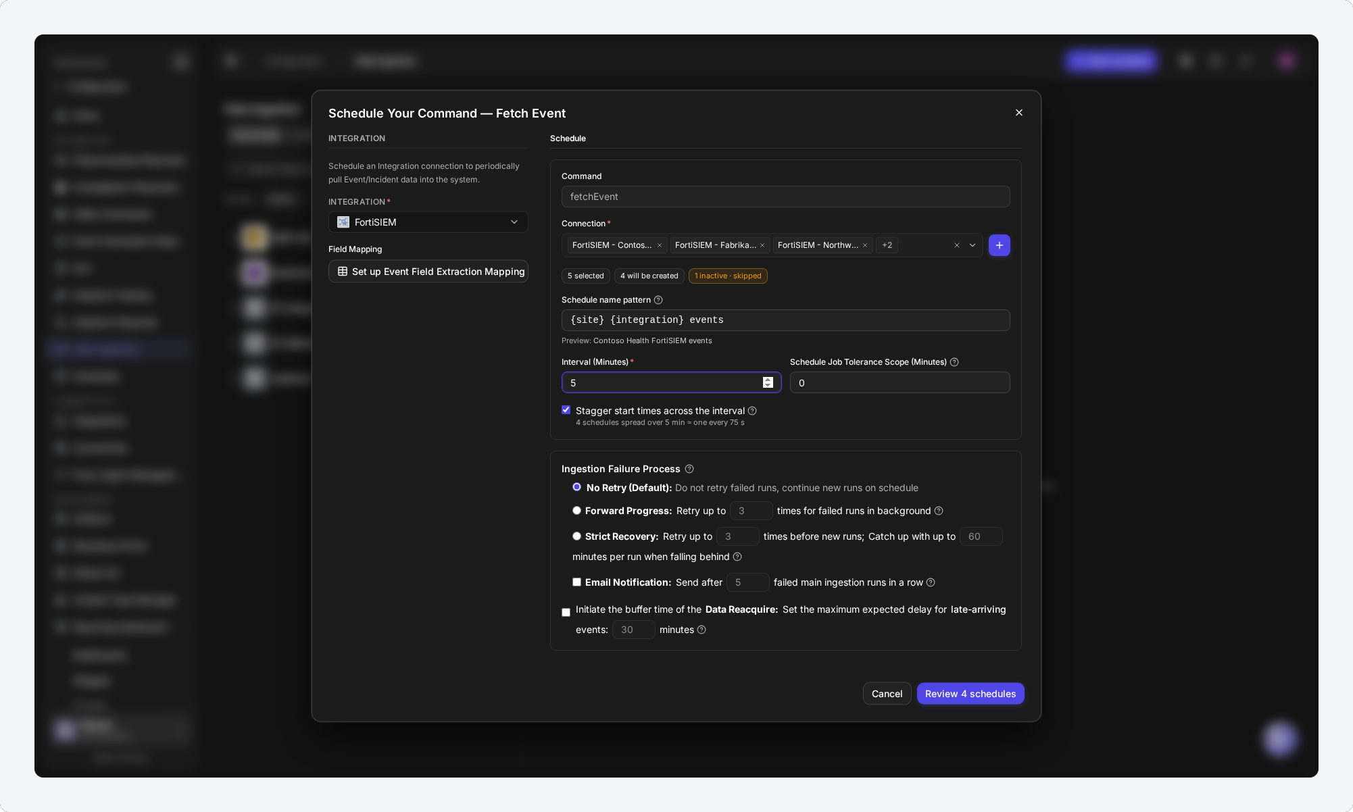The height and width of the screenshot is (812, 1353).
Task: Click the 4 will be created badge
Action: click(649, 276)
